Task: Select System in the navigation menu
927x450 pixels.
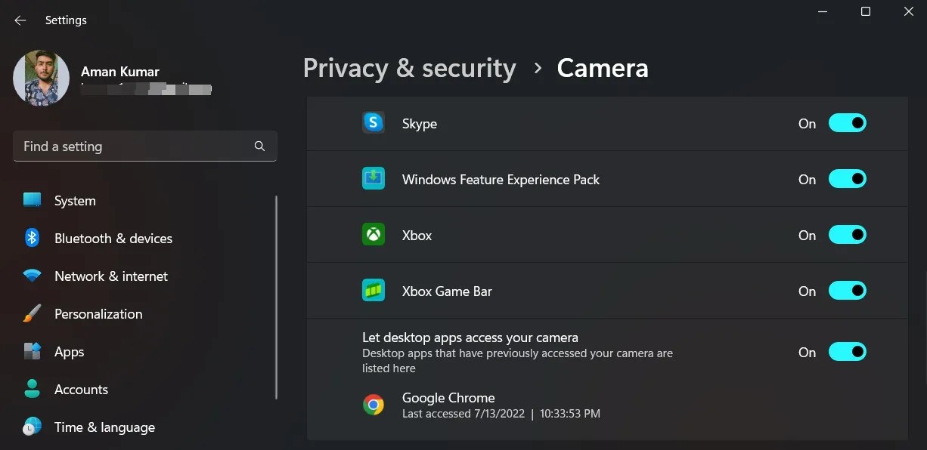Action: pos(74,200)
